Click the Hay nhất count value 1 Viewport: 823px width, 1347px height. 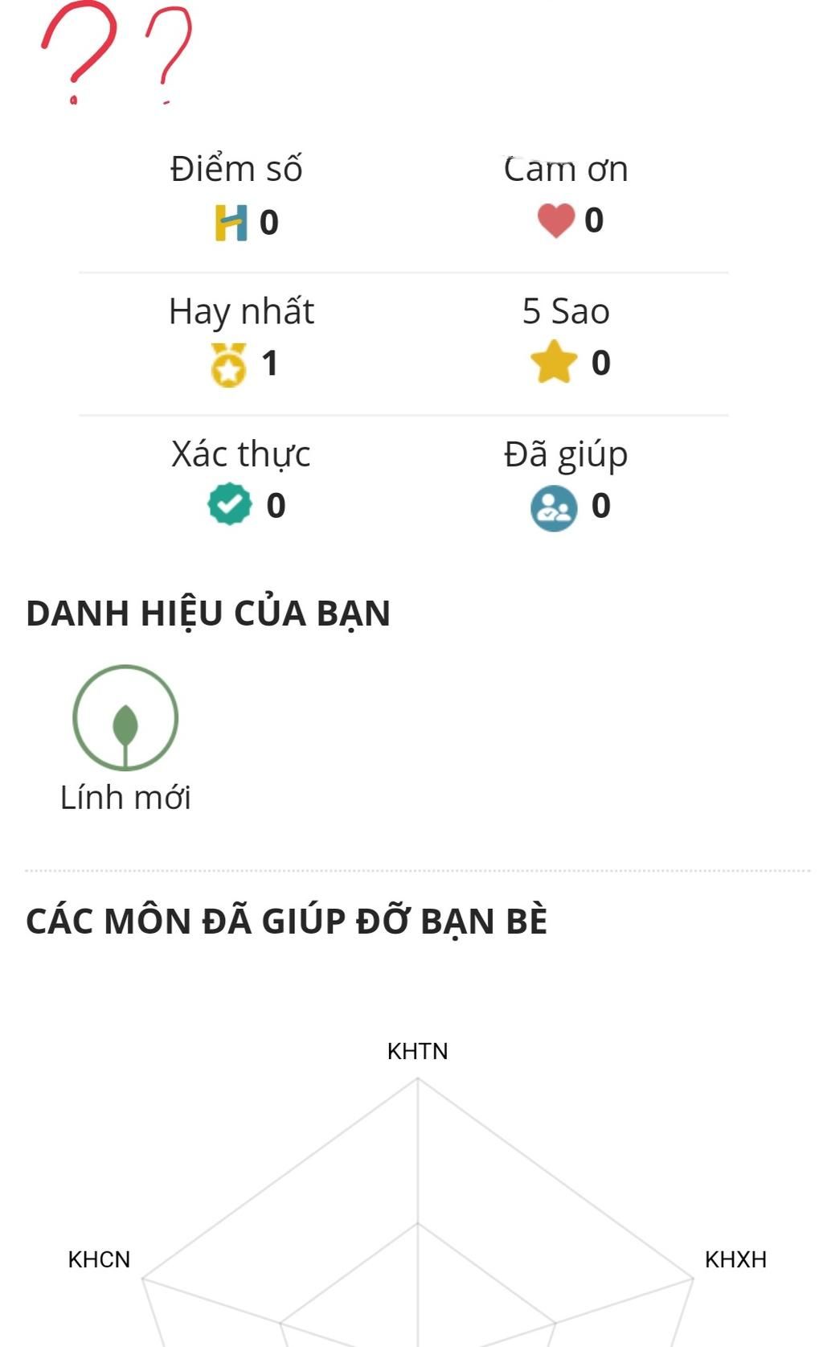tap(270, 363)
